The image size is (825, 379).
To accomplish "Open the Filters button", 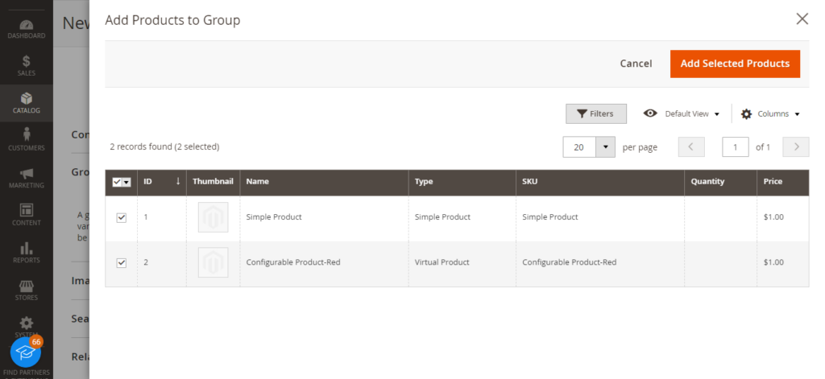I will pos(596,113).
